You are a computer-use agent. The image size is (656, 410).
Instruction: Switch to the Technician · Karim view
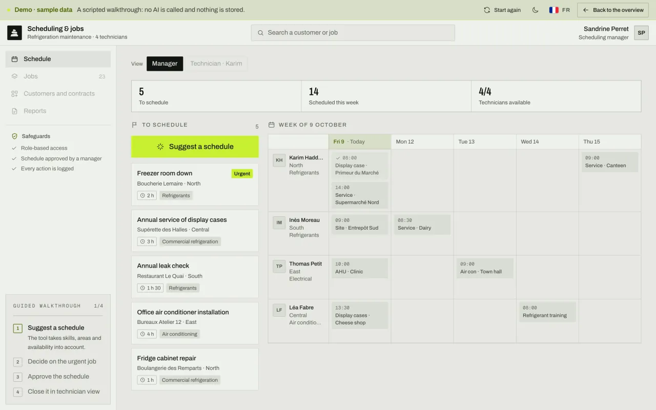click(x=216, y=64)
